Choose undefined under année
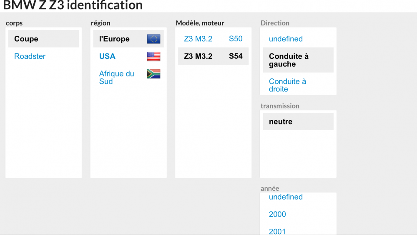 (x=286, y=197)
